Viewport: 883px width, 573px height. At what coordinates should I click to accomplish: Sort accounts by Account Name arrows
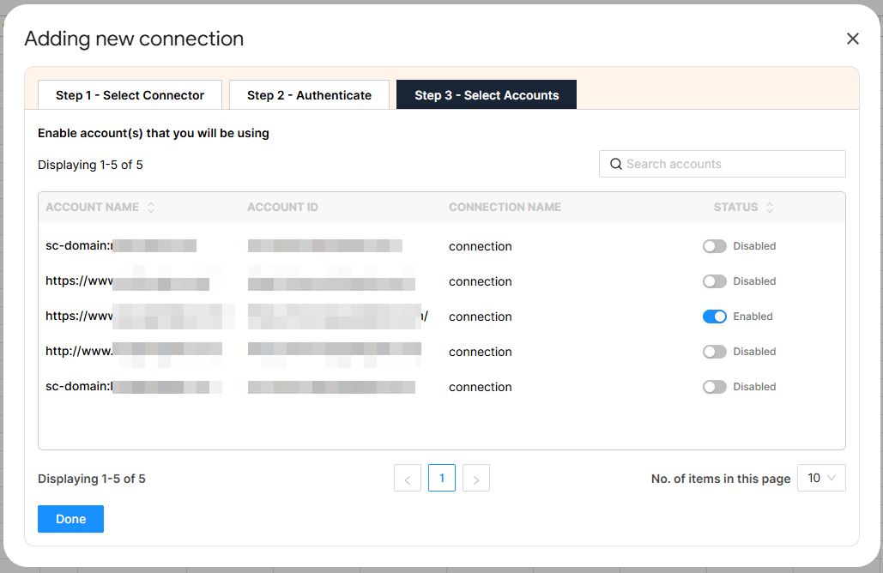coord(151,207)
